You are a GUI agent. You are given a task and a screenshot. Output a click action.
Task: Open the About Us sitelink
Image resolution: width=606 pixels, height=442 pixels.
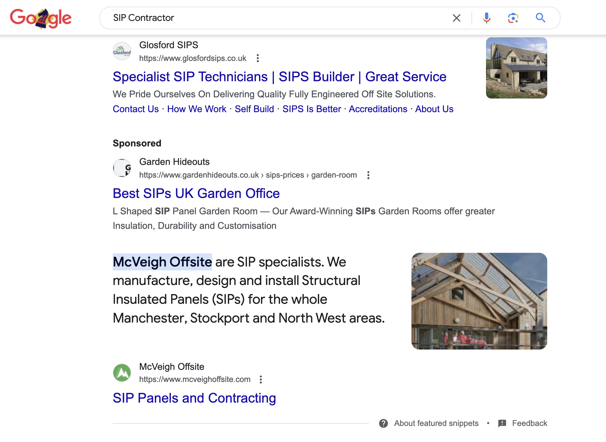coord(434,109)
